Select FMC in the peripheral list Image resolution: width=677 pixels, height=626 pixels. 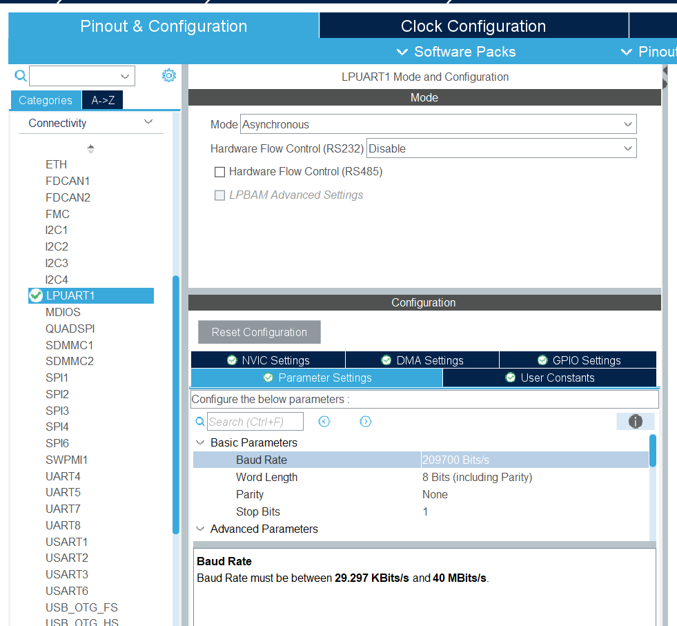[57, 214]
